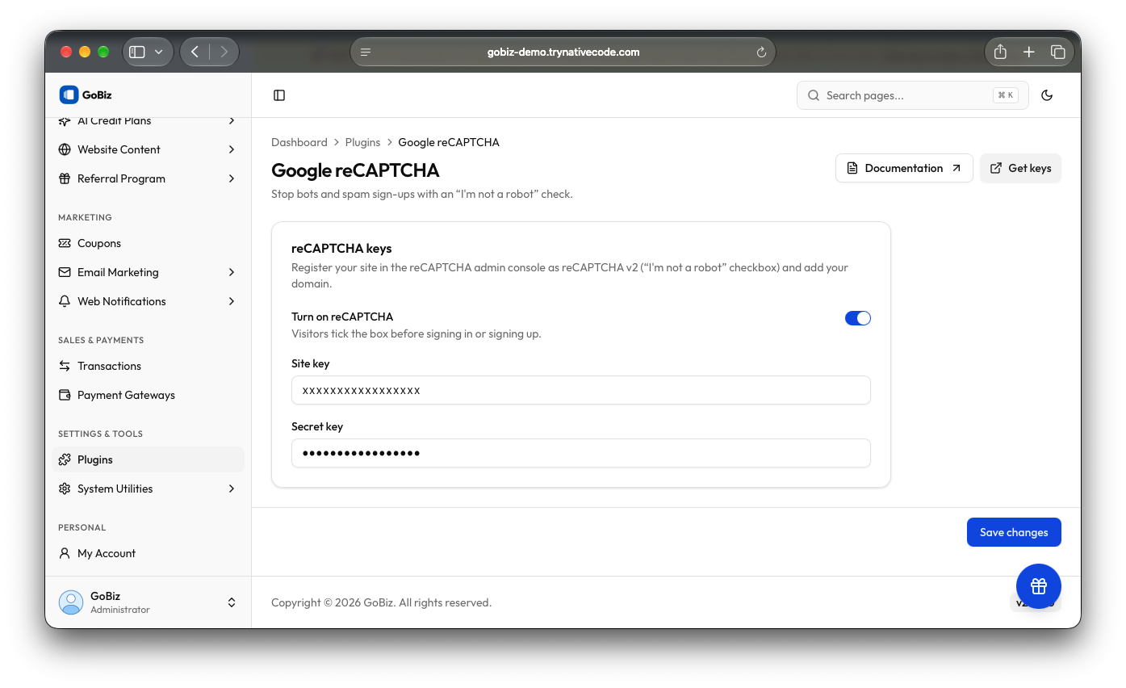The height and width of the screenshot is (688, 1126).
Task: Open the Documentation button
Action: click(x=904, y=168)
